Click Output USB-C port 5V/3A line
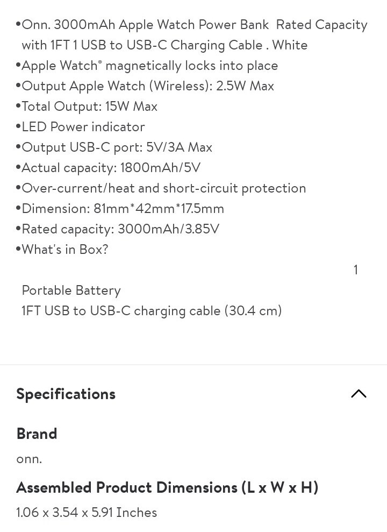387x532 pixels. click(117, 147)
